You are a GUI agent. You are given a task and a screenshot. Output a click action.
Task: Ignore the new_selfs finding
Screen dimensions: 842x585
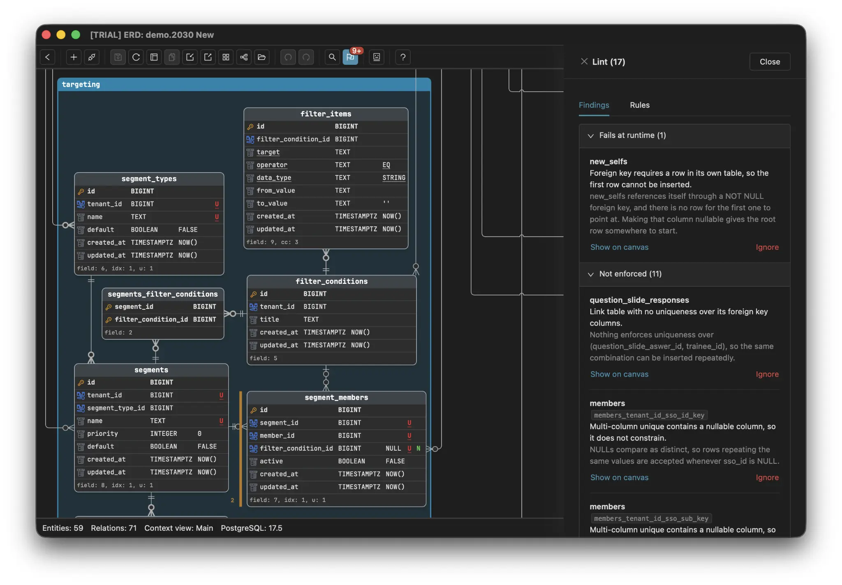pyautogui.click(x=767, y=247)
